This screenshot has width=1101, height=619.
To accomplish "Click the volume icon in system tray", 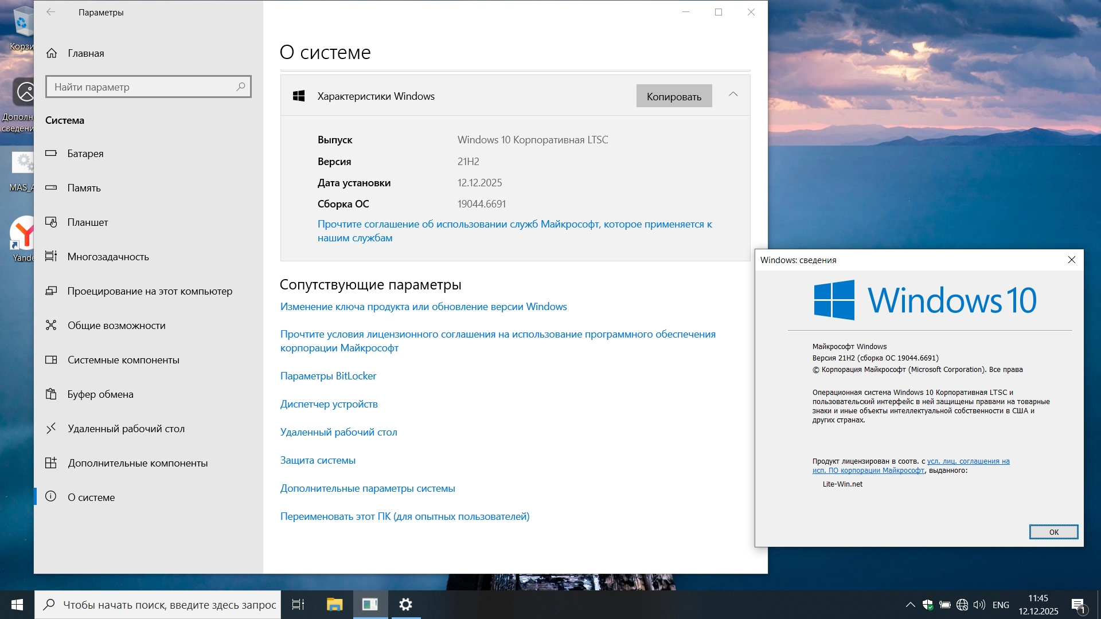I will [x=979, y=605].
